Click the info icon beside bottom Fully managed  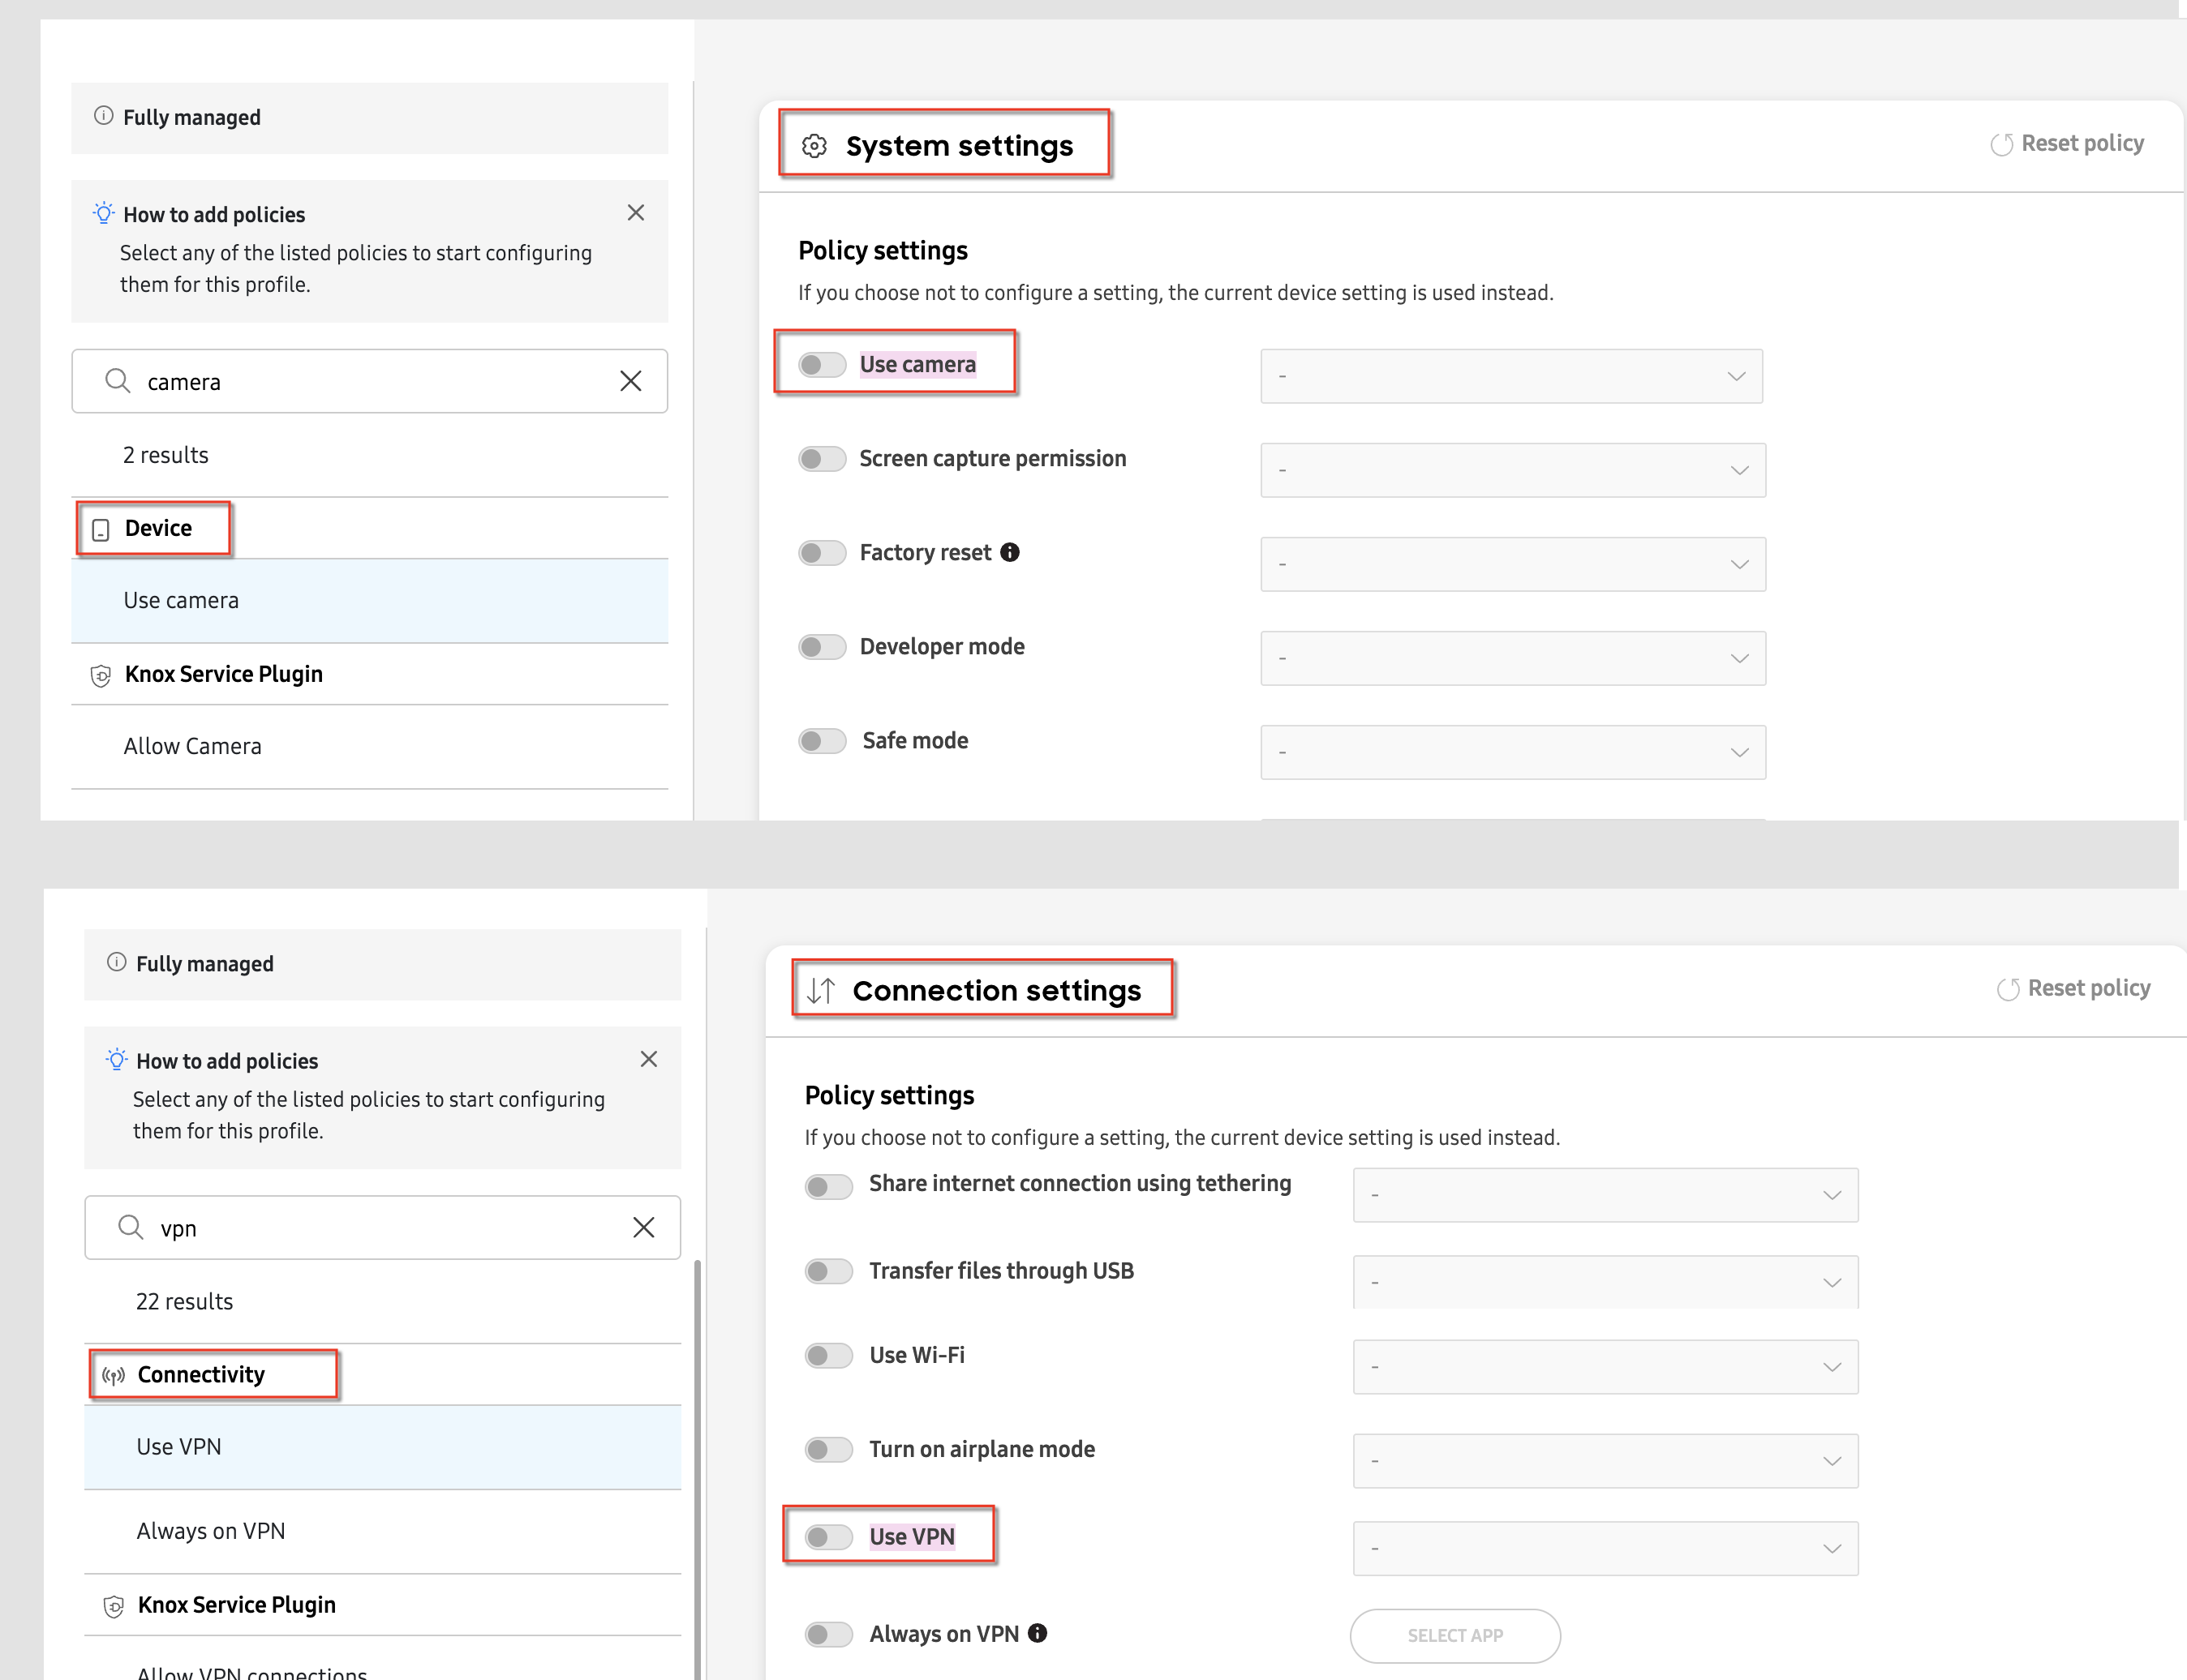point(116,962)
